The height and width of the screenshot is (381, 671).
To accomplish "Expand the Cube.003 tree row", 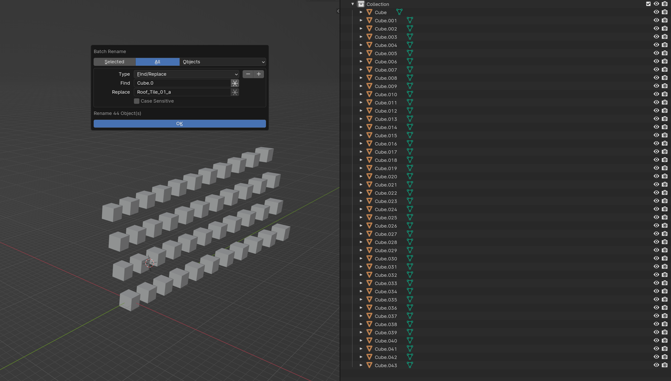I will (361, 37).
